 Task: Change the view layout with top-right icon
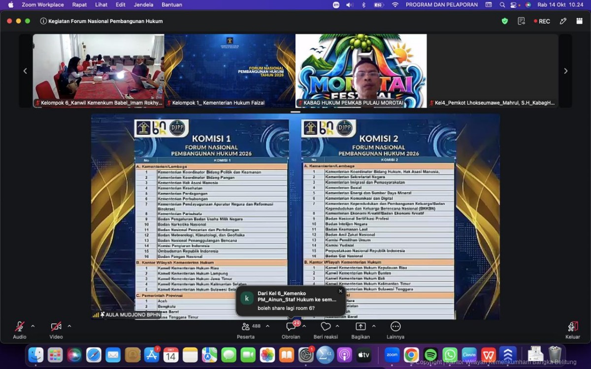(x=580, y=21)
